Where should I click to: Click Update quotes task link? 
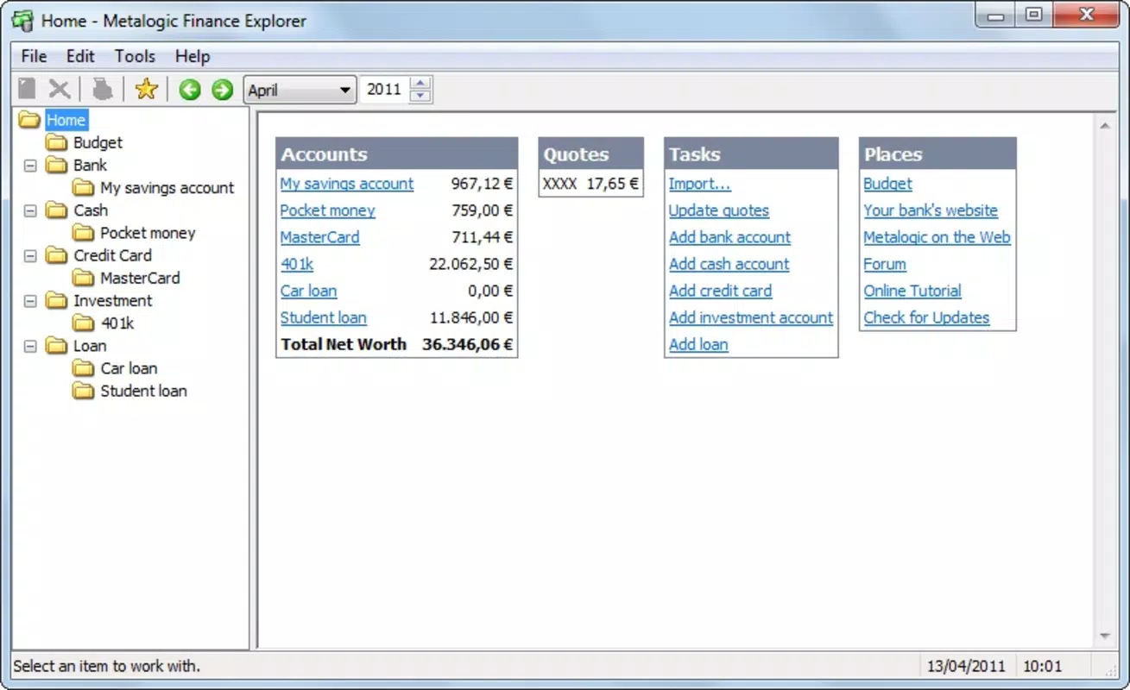click(x=719, y=210)
